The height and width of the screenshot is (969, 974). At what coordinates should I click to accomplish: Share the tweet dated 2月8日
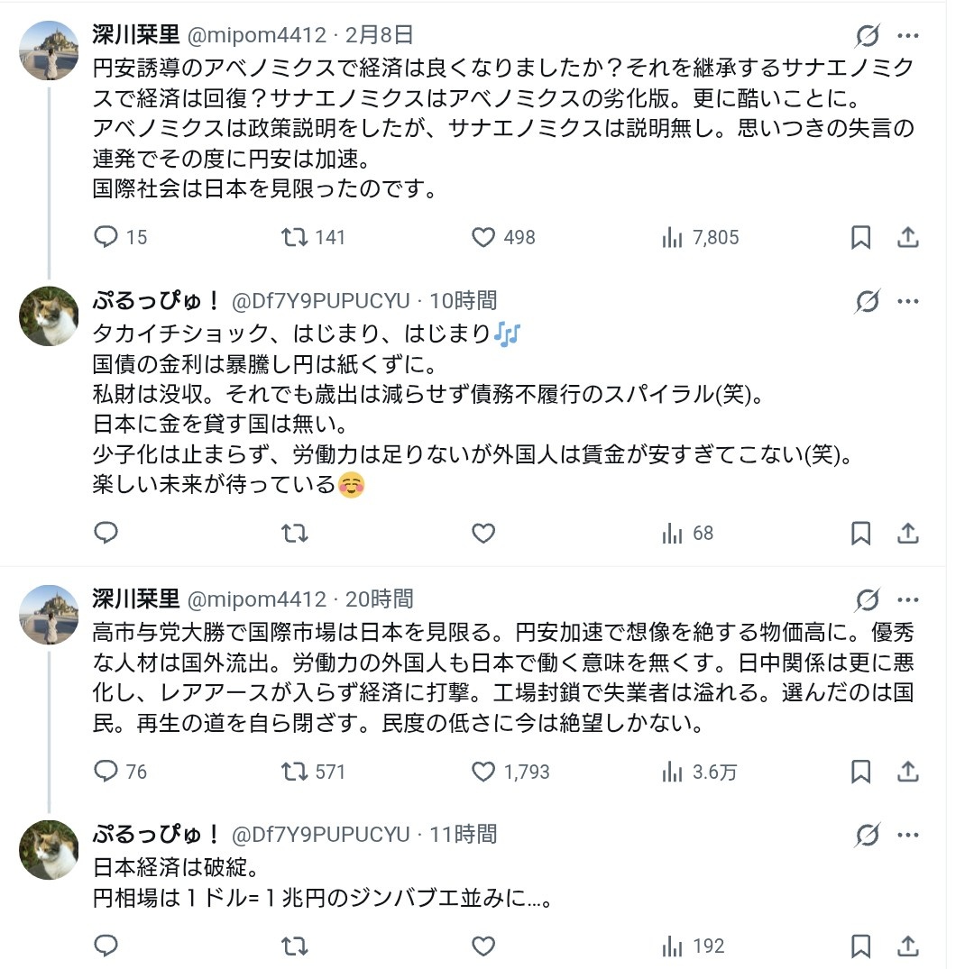point(908,237)
